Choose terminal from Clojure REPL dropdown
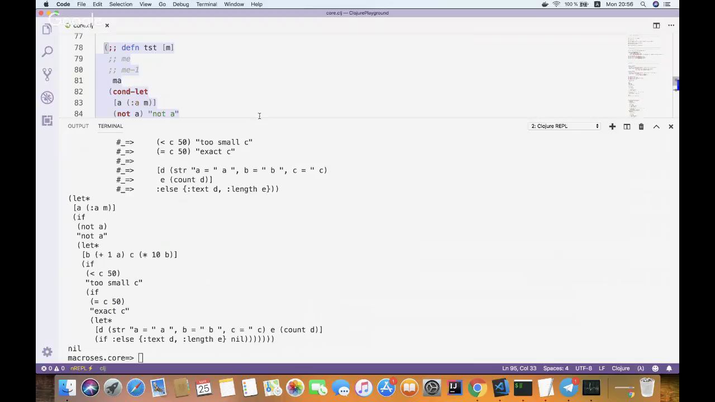 (x=565, y=126)
